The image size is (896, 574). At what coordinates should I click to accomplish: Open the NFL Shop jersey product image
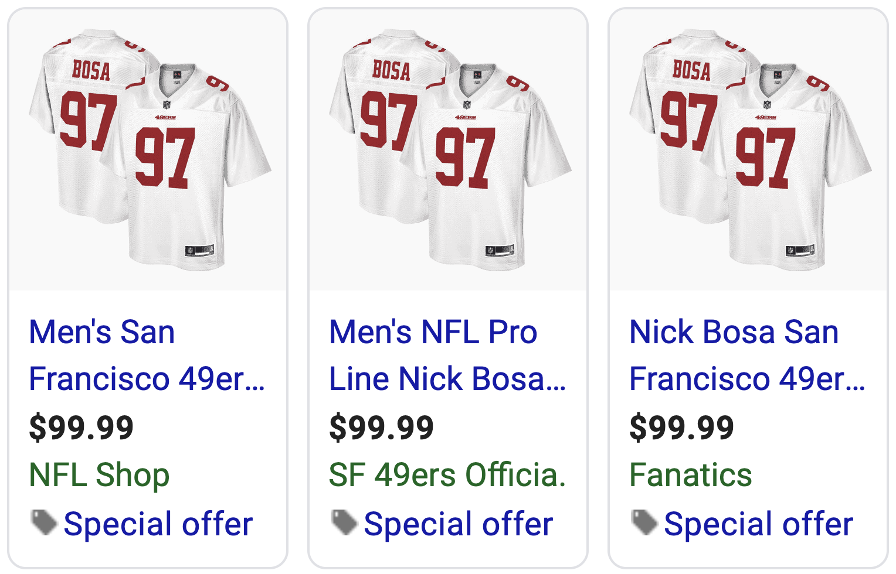(x=148, y=150)
